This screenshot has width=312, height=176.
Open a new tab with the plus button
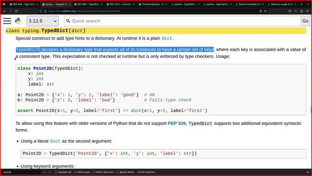[301, 4]
